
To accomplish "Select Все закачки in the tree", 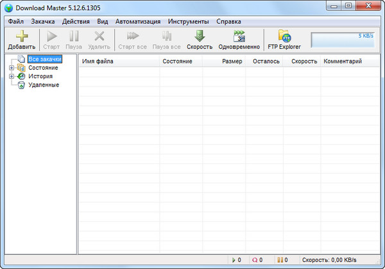I will [x=44, y=60].
